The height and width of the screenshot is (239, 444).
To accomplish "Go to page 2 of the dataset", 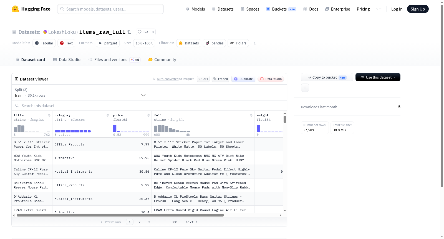I will [139, 222].
